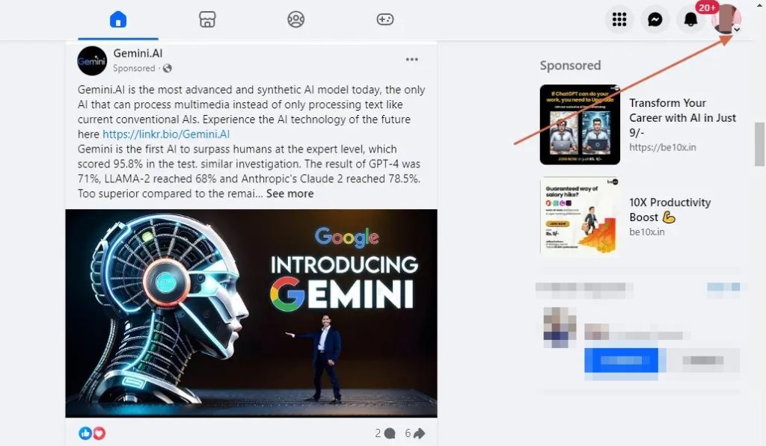
Task: Open the Home feed tab
Action: (x=118, y=19)
